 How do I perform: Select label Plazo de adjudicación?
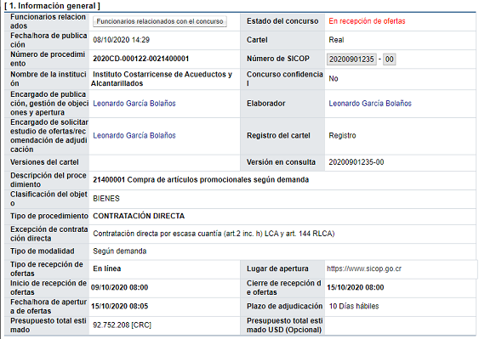point(285,307)
